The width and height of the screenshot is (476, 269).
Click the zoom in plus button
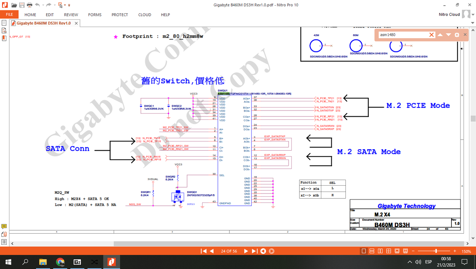pyautogui.click(x=455, y=251)
